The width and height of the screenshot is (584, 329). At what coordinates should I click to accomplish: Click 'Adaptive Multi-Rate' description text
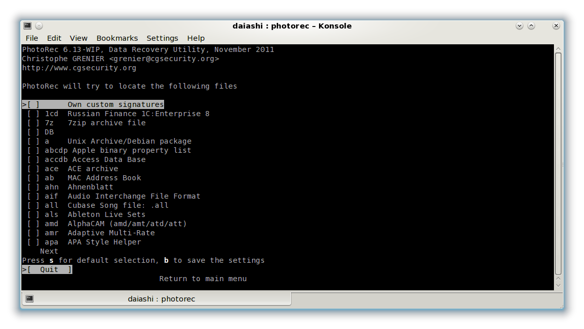111,233
